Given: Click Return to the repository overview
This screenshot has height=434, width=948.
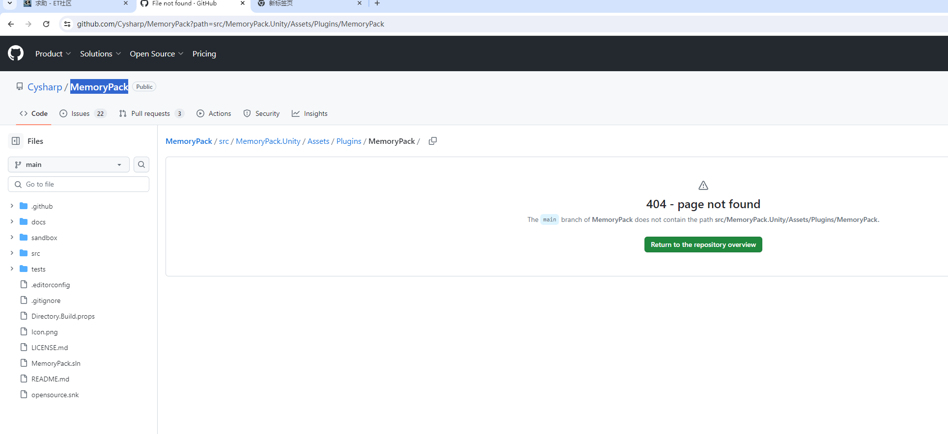Looking at the screenshot, I should (x=703, y=244).
